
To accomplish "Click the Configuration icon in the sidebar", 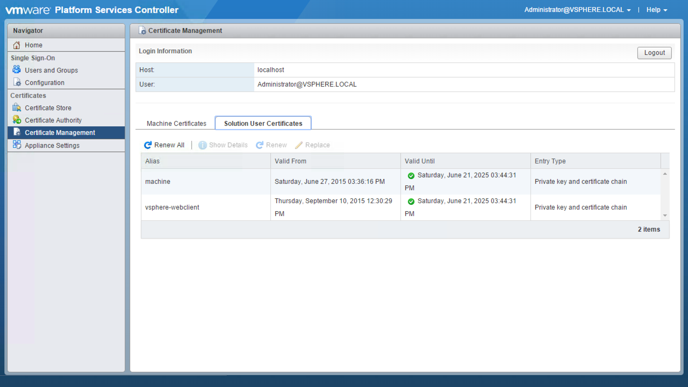I will [17, 83].
